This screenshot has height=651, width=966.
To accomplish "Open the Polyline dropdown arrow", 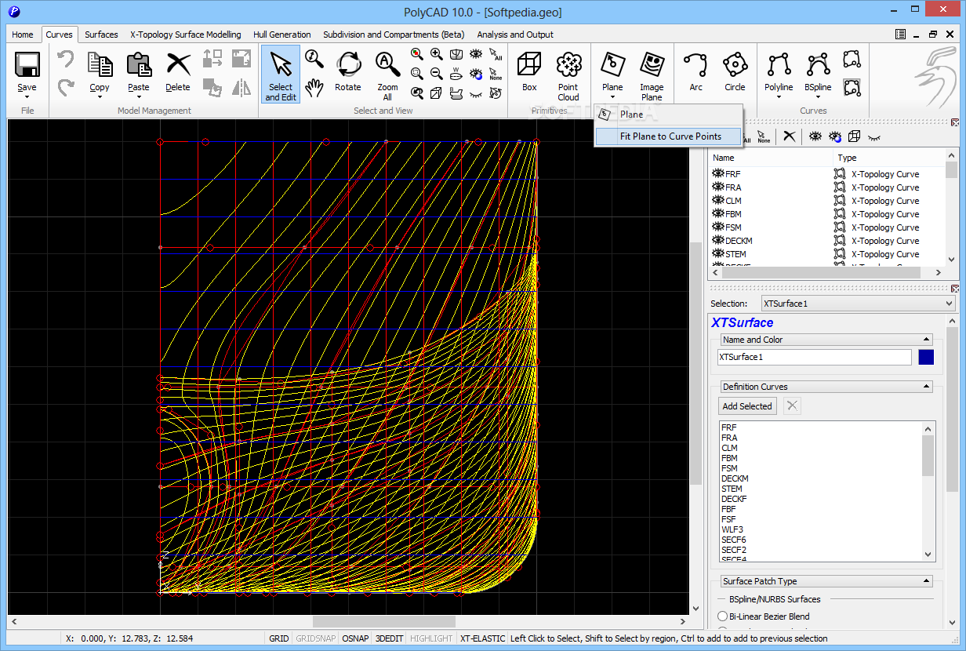I will click(x=779, y=98).
